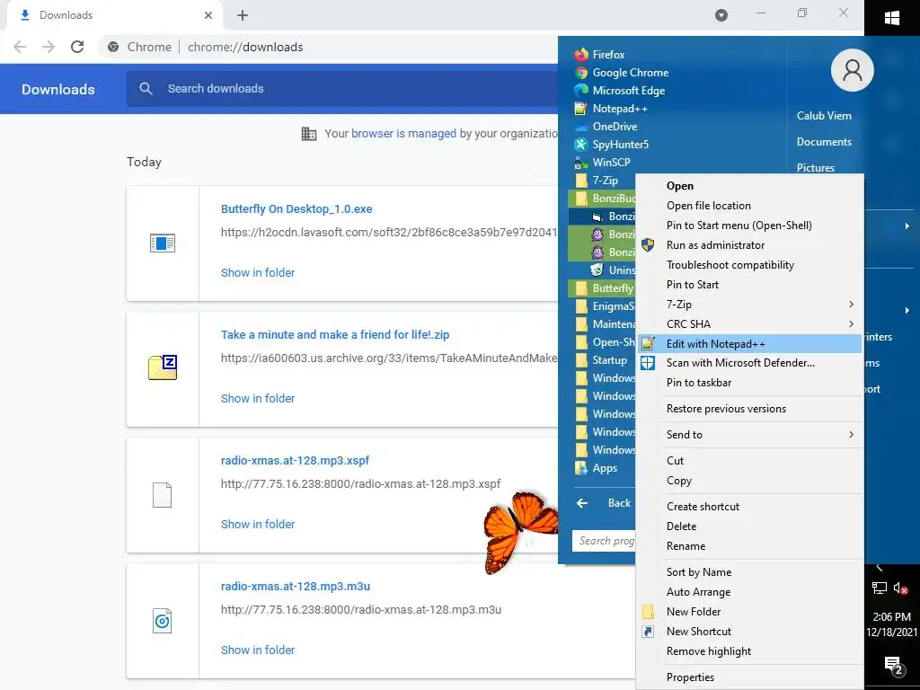Image resolution: width=920 pixels, height=690 pixels.
Task: Click the orange butterfly desktop pet
Action: point(520,532)
